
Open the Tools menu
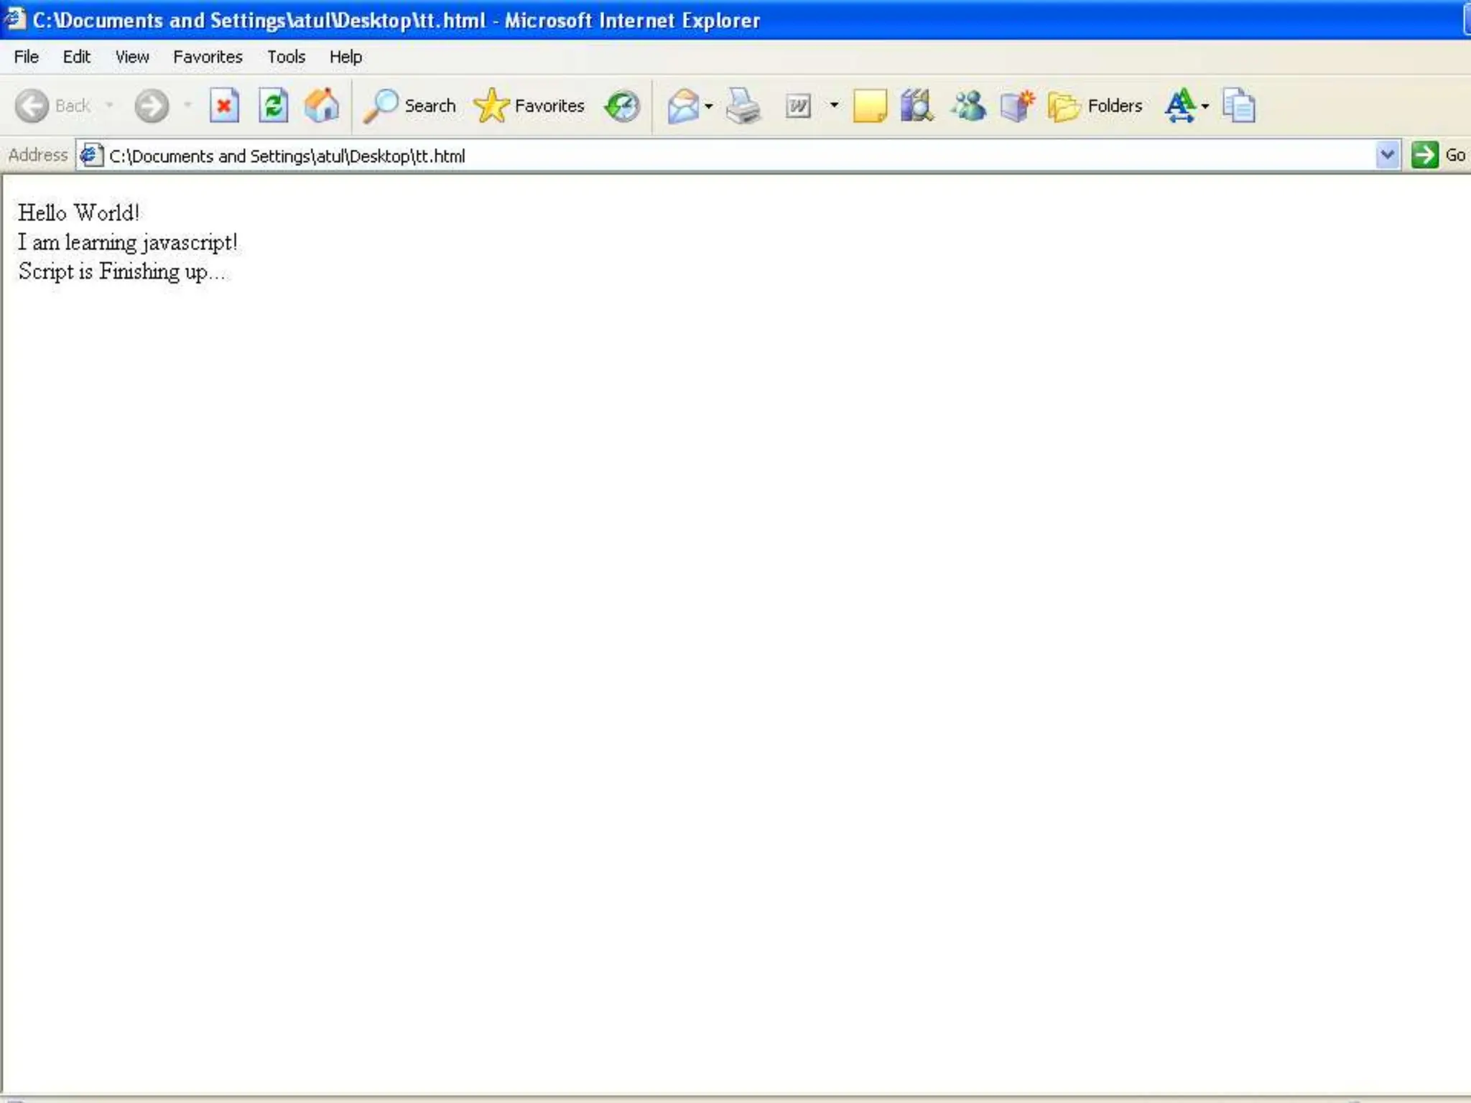(286, 57)
